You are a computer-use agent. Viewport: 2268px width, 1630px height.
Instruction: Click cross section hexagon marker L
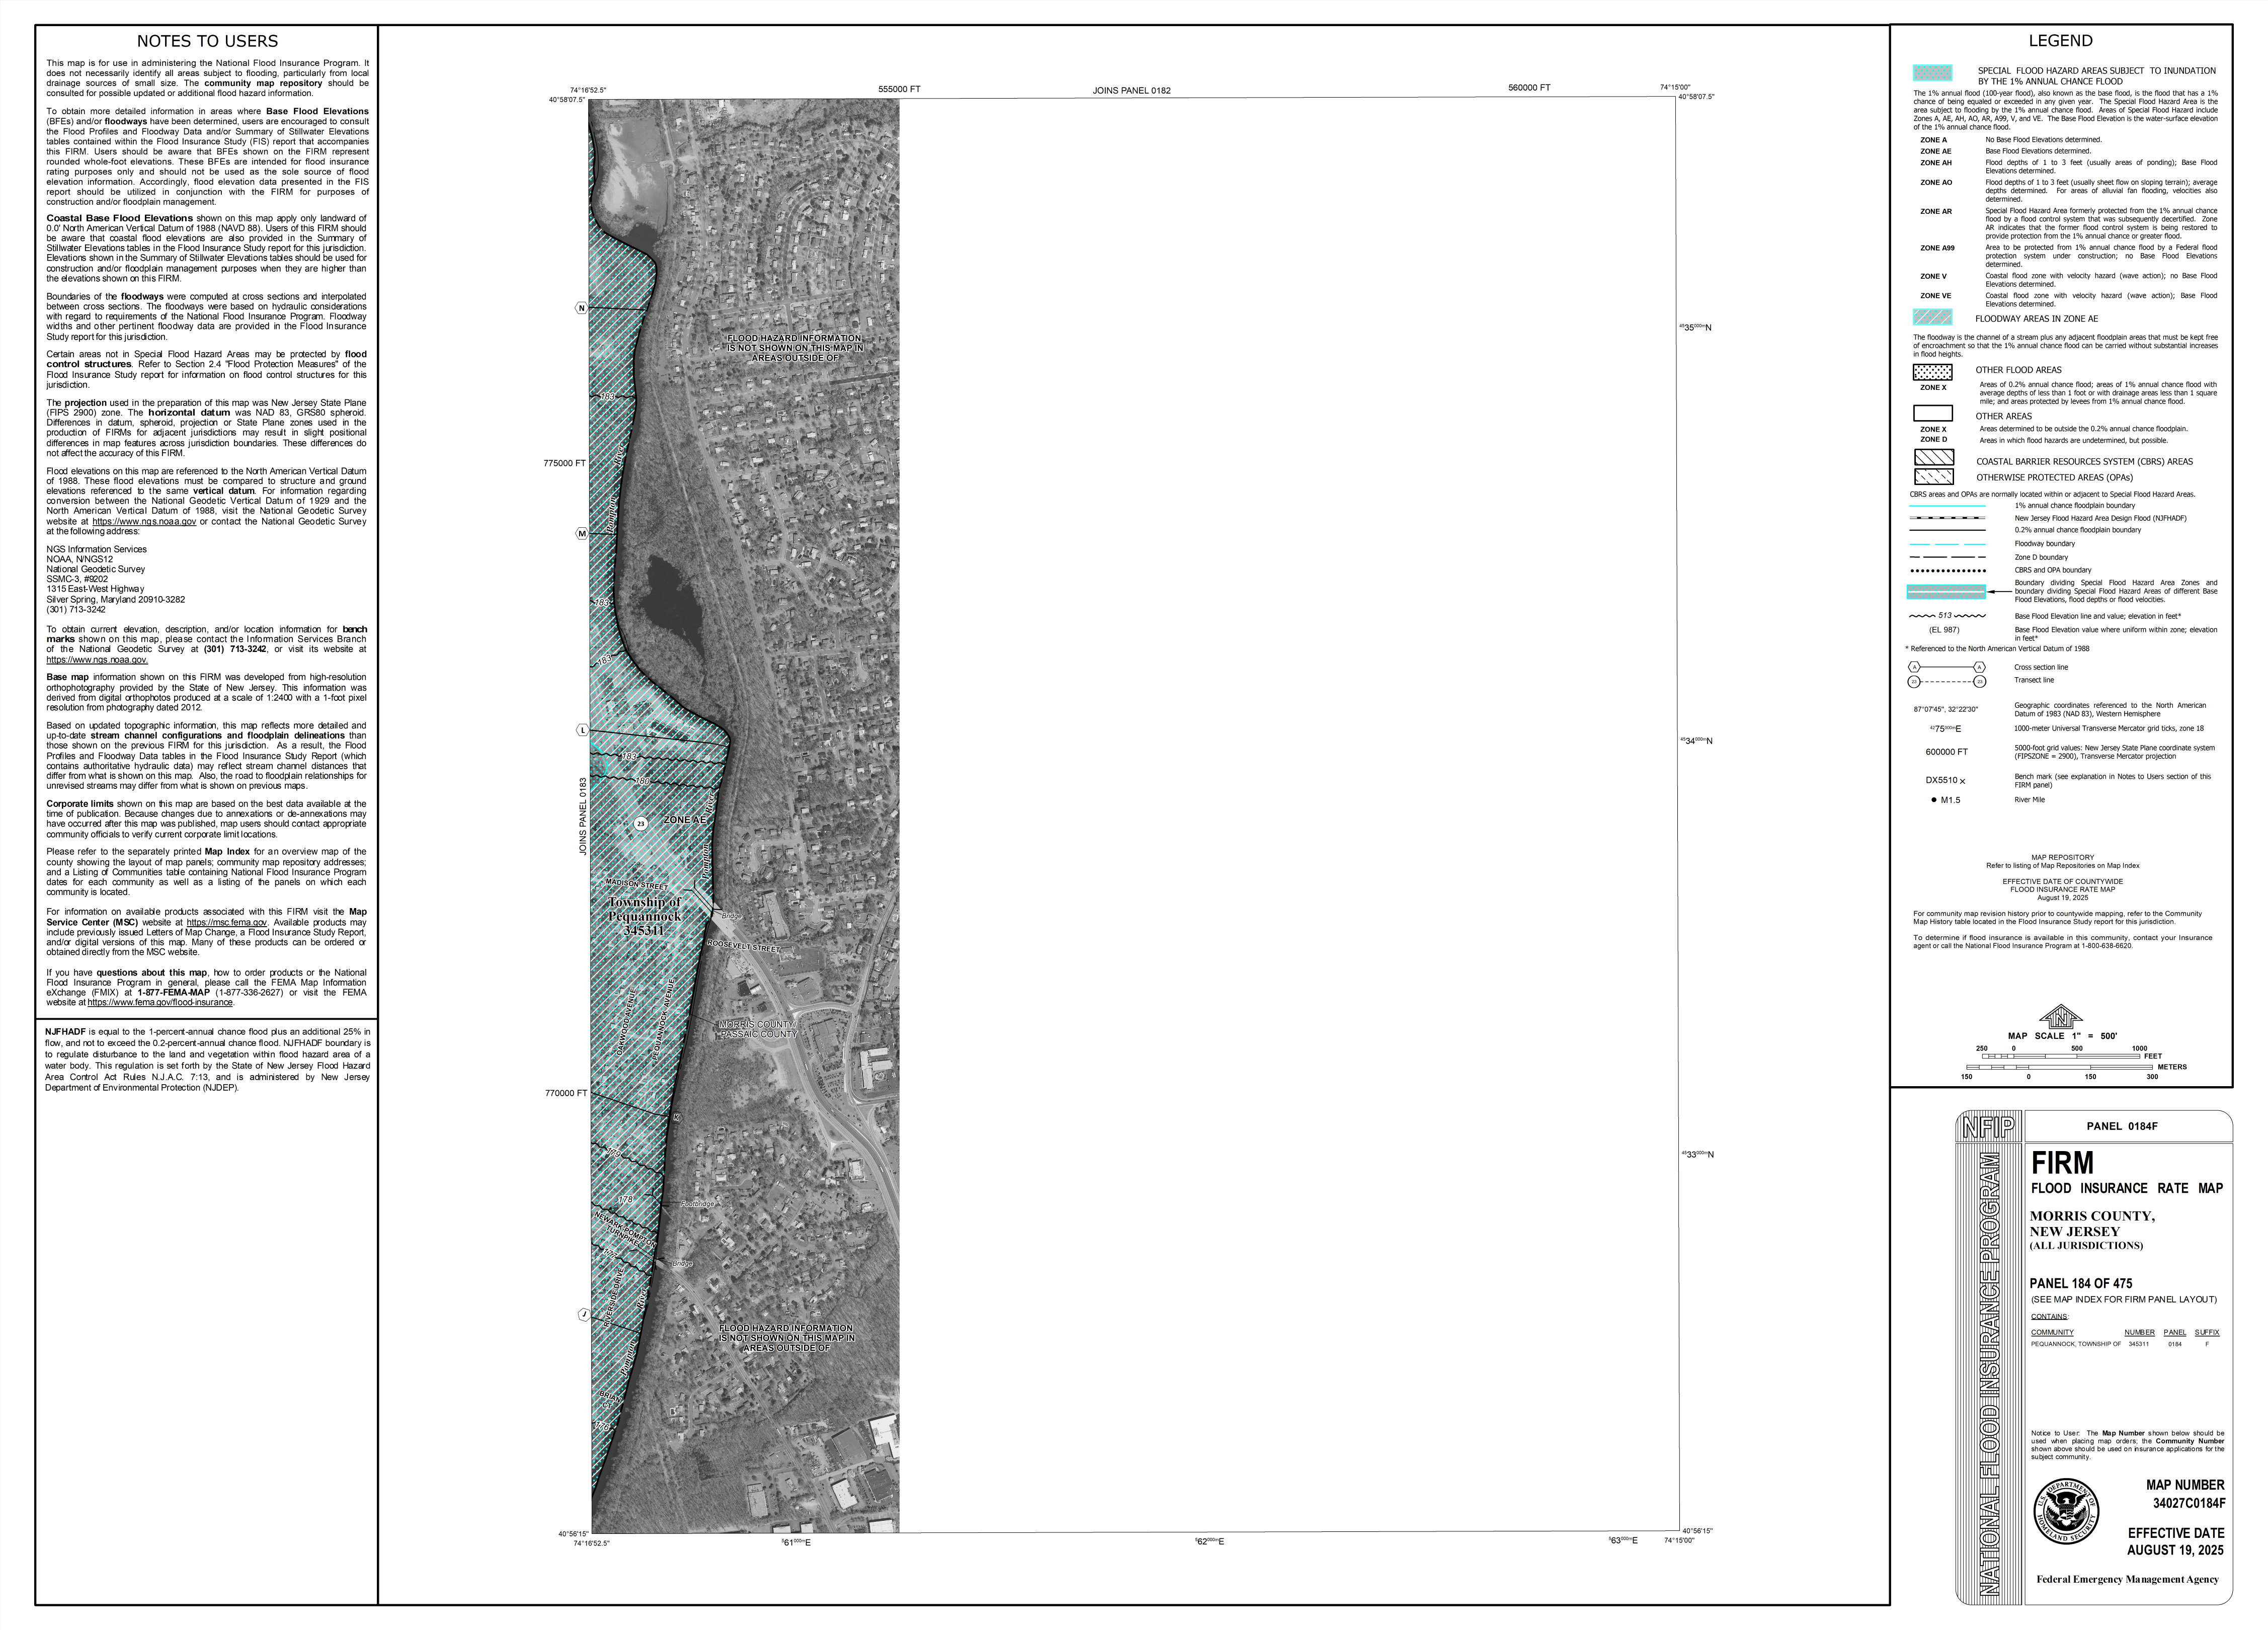(583, 730)
